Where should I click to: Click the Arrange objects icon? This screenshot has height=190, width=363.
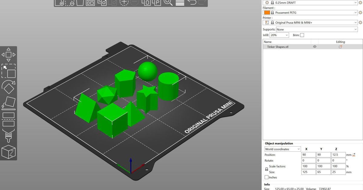point(90,3)
